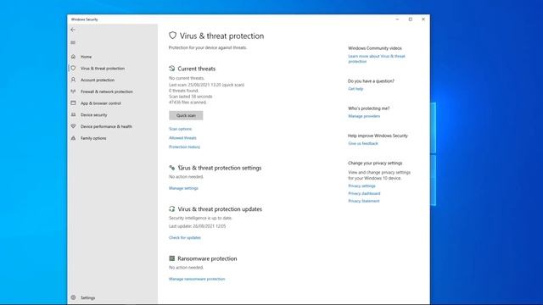Click the 'No current threats.' text

(187, 79)
